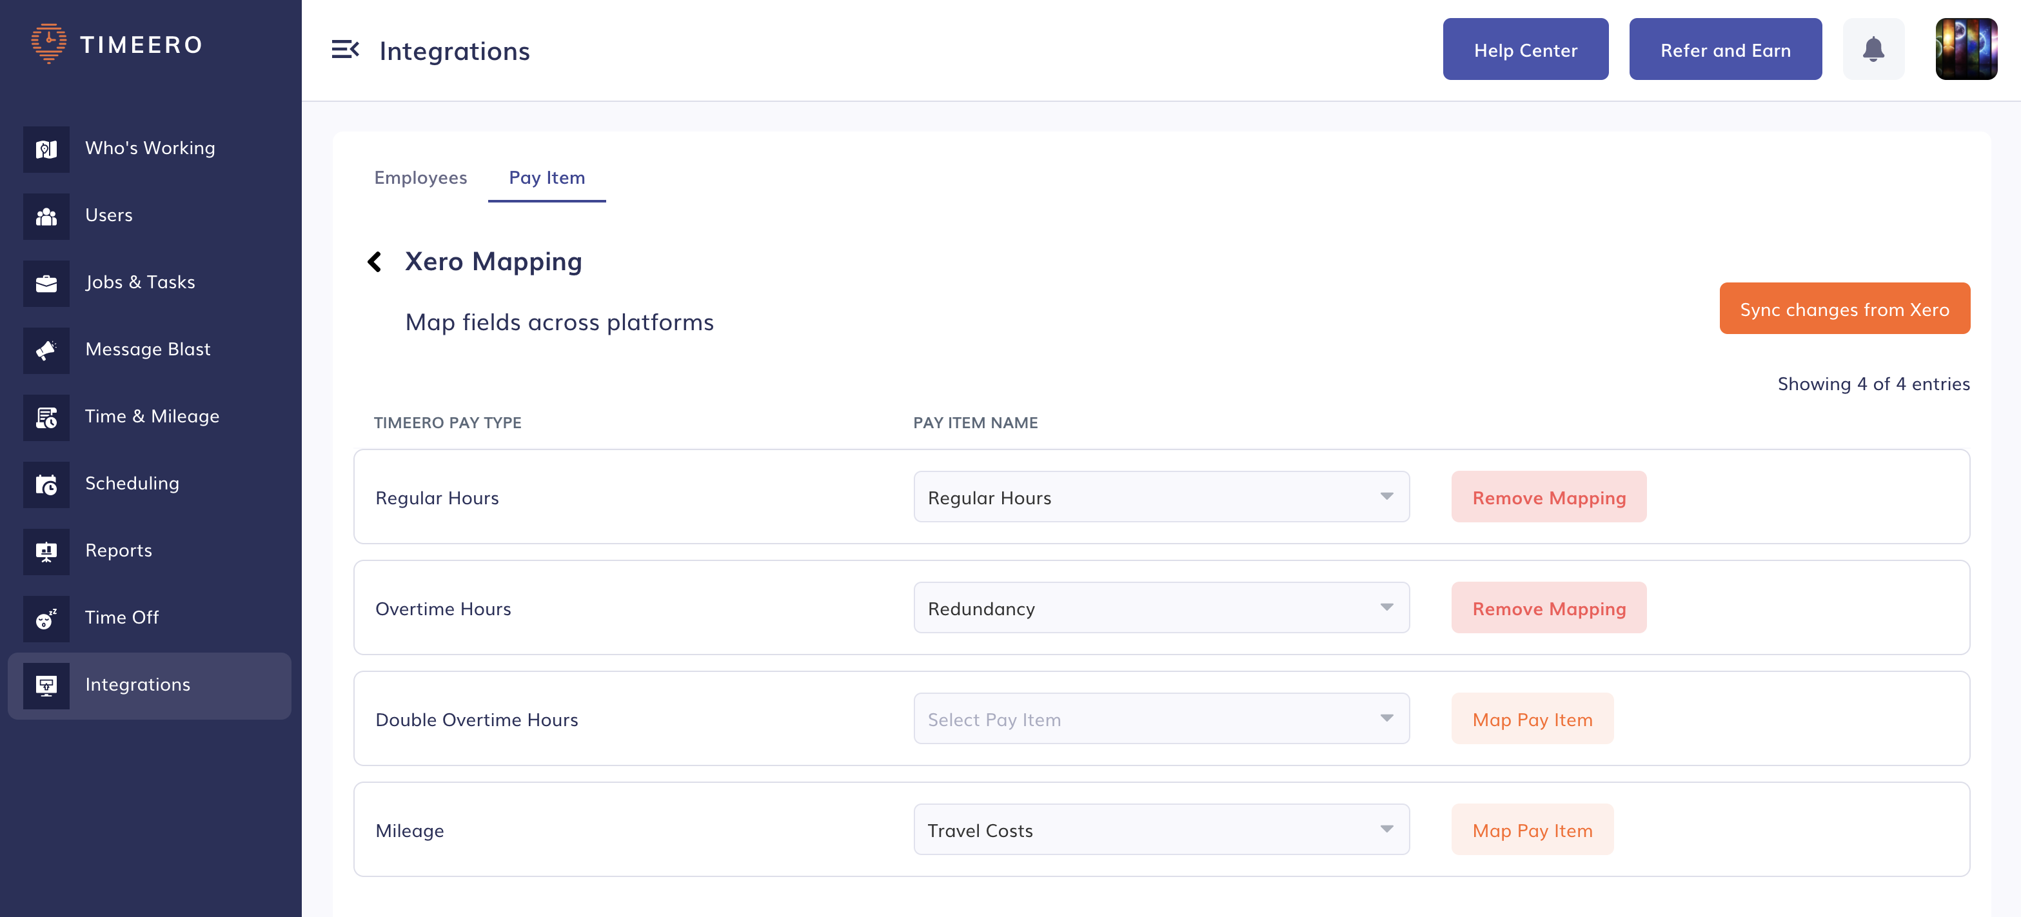
Task: Select Integrations menu item
Action: [x=149, y=685]
